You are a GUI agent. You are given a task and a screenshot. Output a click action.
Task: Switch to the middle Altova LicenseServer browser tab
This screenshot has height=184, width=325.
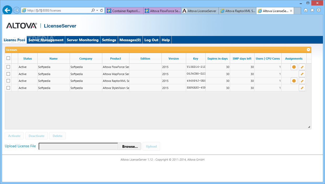(200, 11)
